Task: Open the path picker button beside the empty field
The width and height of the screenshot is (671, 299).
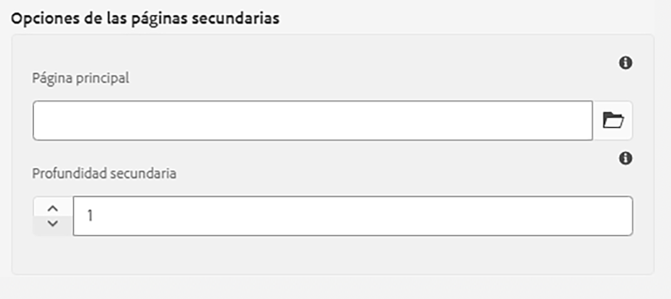Action: click(613, 121)
